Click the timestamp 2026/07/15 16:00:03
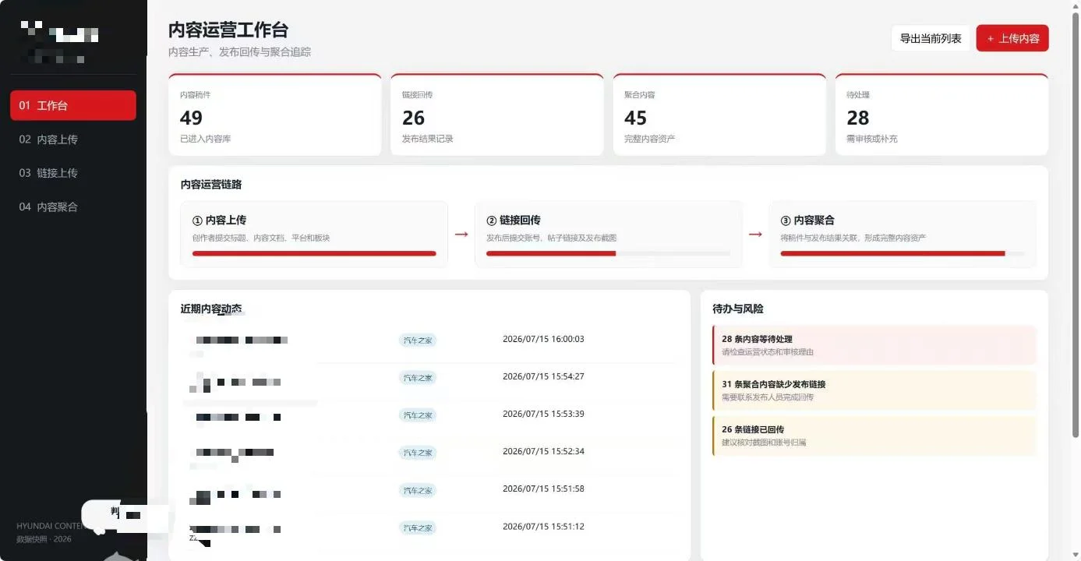 (543, 339)
